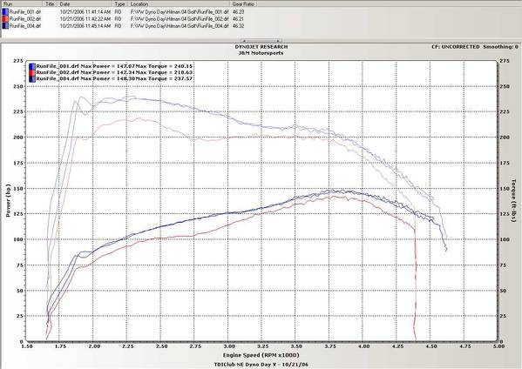
Task: Sort the run list by Date header
Action: [x=85, y=4]
